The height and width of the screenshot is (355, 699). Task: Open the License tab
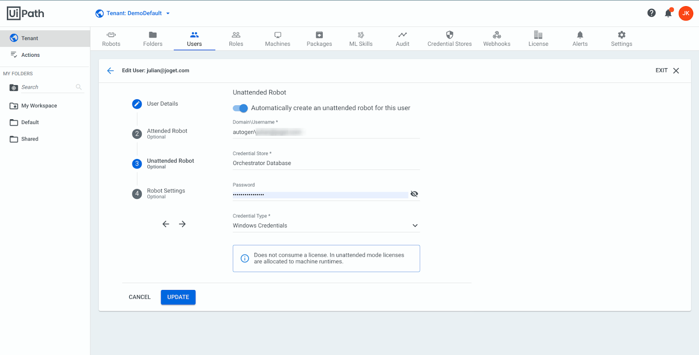click(538, 39)
